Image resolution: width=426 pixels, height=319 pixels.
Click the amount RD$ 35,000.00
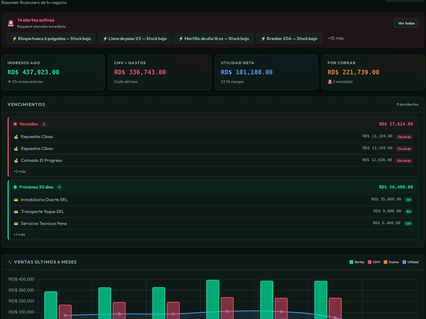pyautogui.click(x=386, y=199)
